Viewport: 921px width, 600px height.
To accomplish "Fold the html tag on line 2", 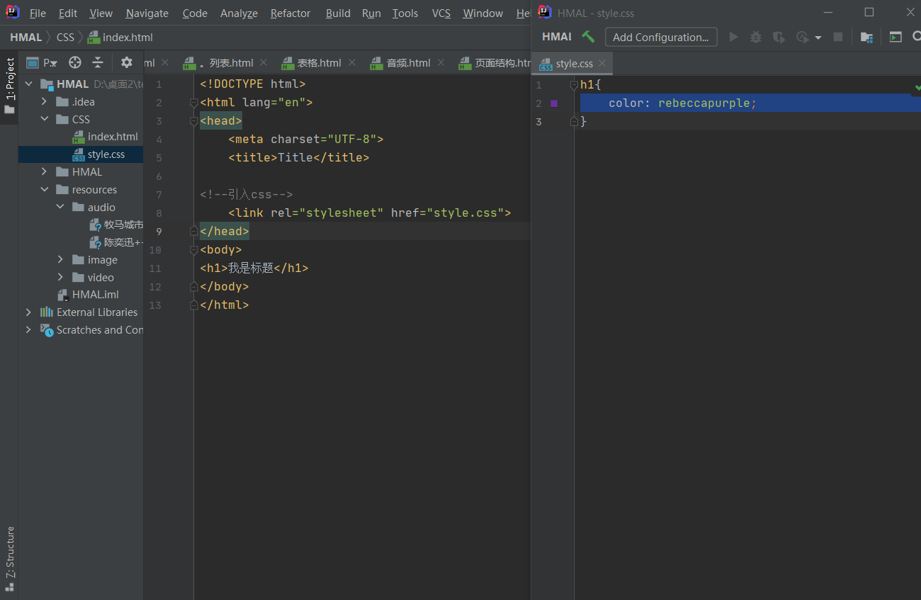I will point(193,103).
